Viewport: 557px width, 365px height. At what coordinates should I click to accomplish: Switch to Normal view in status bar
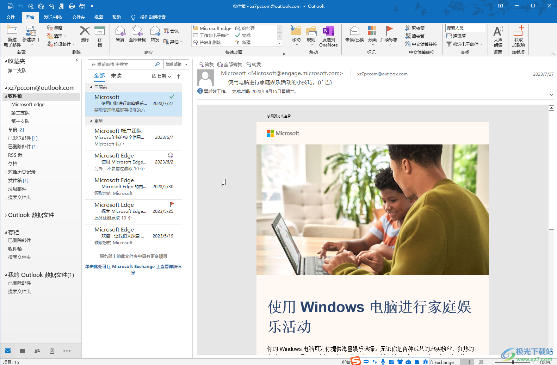pos(467,362)
